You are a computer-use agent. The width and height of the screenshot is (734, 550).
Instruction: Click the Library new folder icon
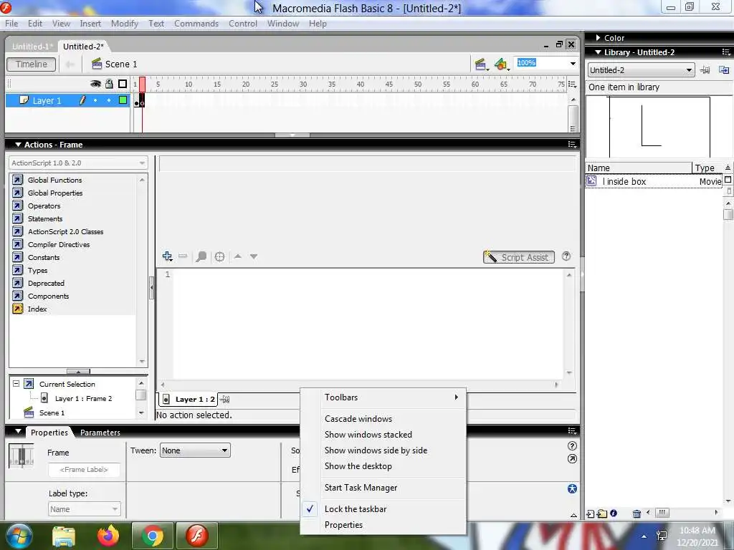[x=602, y=513]
